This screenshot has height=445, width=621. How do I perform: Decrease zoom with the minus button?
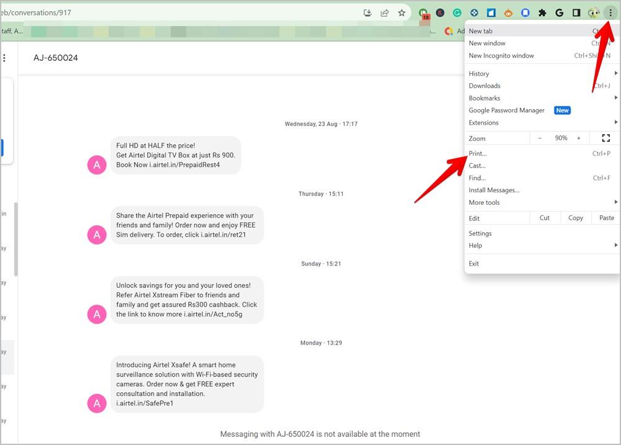click(x=540, y=138)
